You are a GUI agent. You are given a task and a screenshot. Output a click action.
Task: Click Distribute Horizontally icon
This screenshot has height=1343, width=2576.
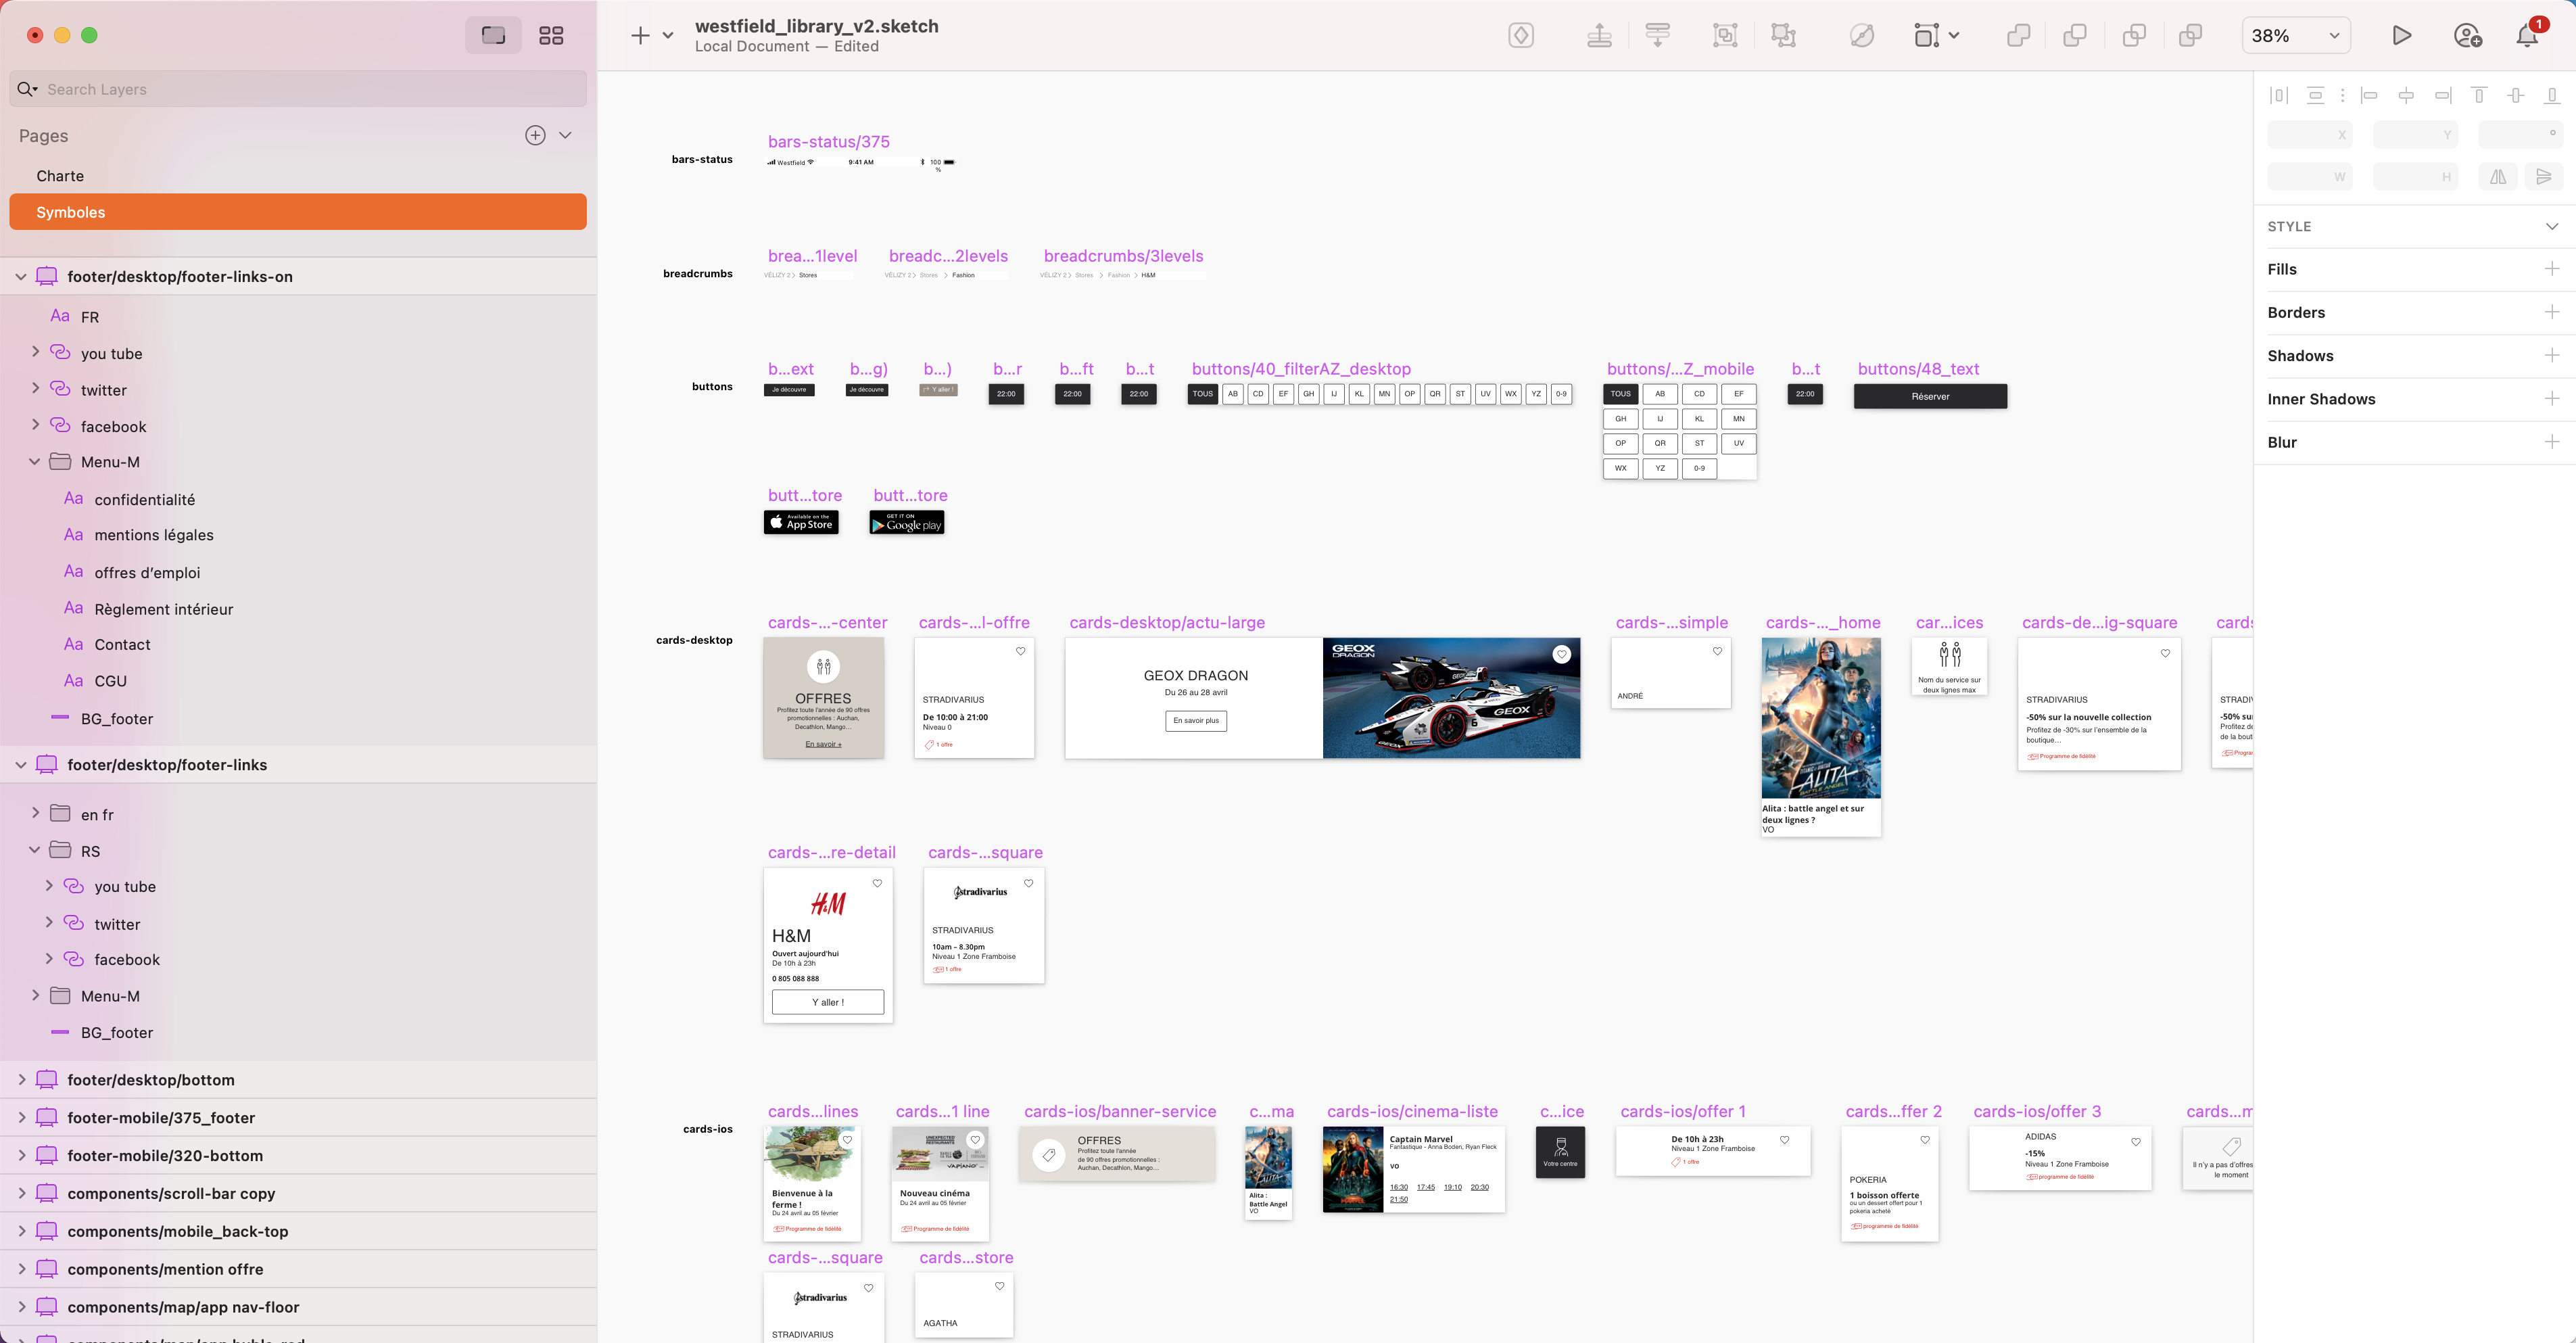[x=2279, y=95]
